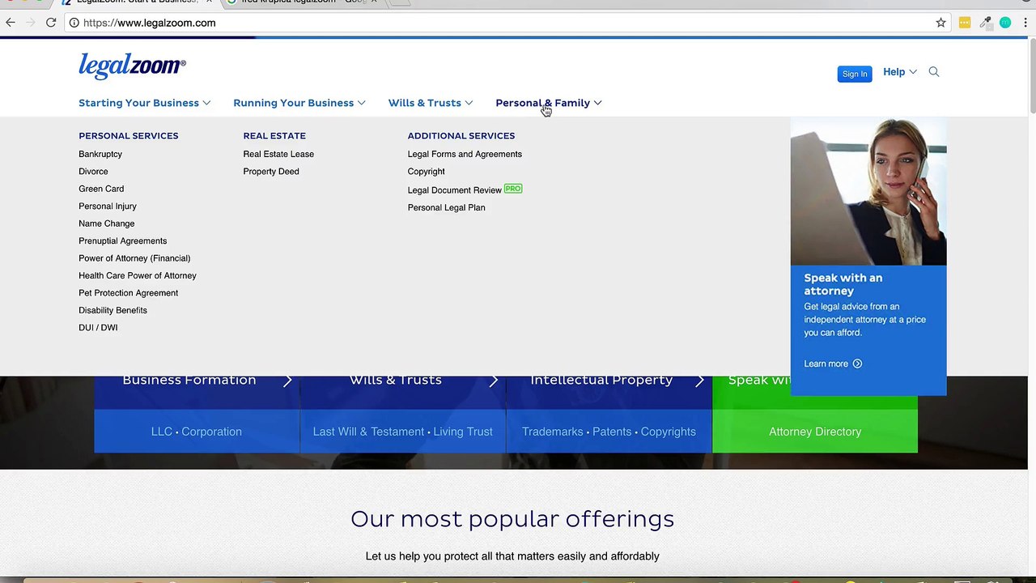The height and width of the screenshot is (583, 1036).
Task: Select Bankruptcy from Personal Services
Action: point(100,154)
